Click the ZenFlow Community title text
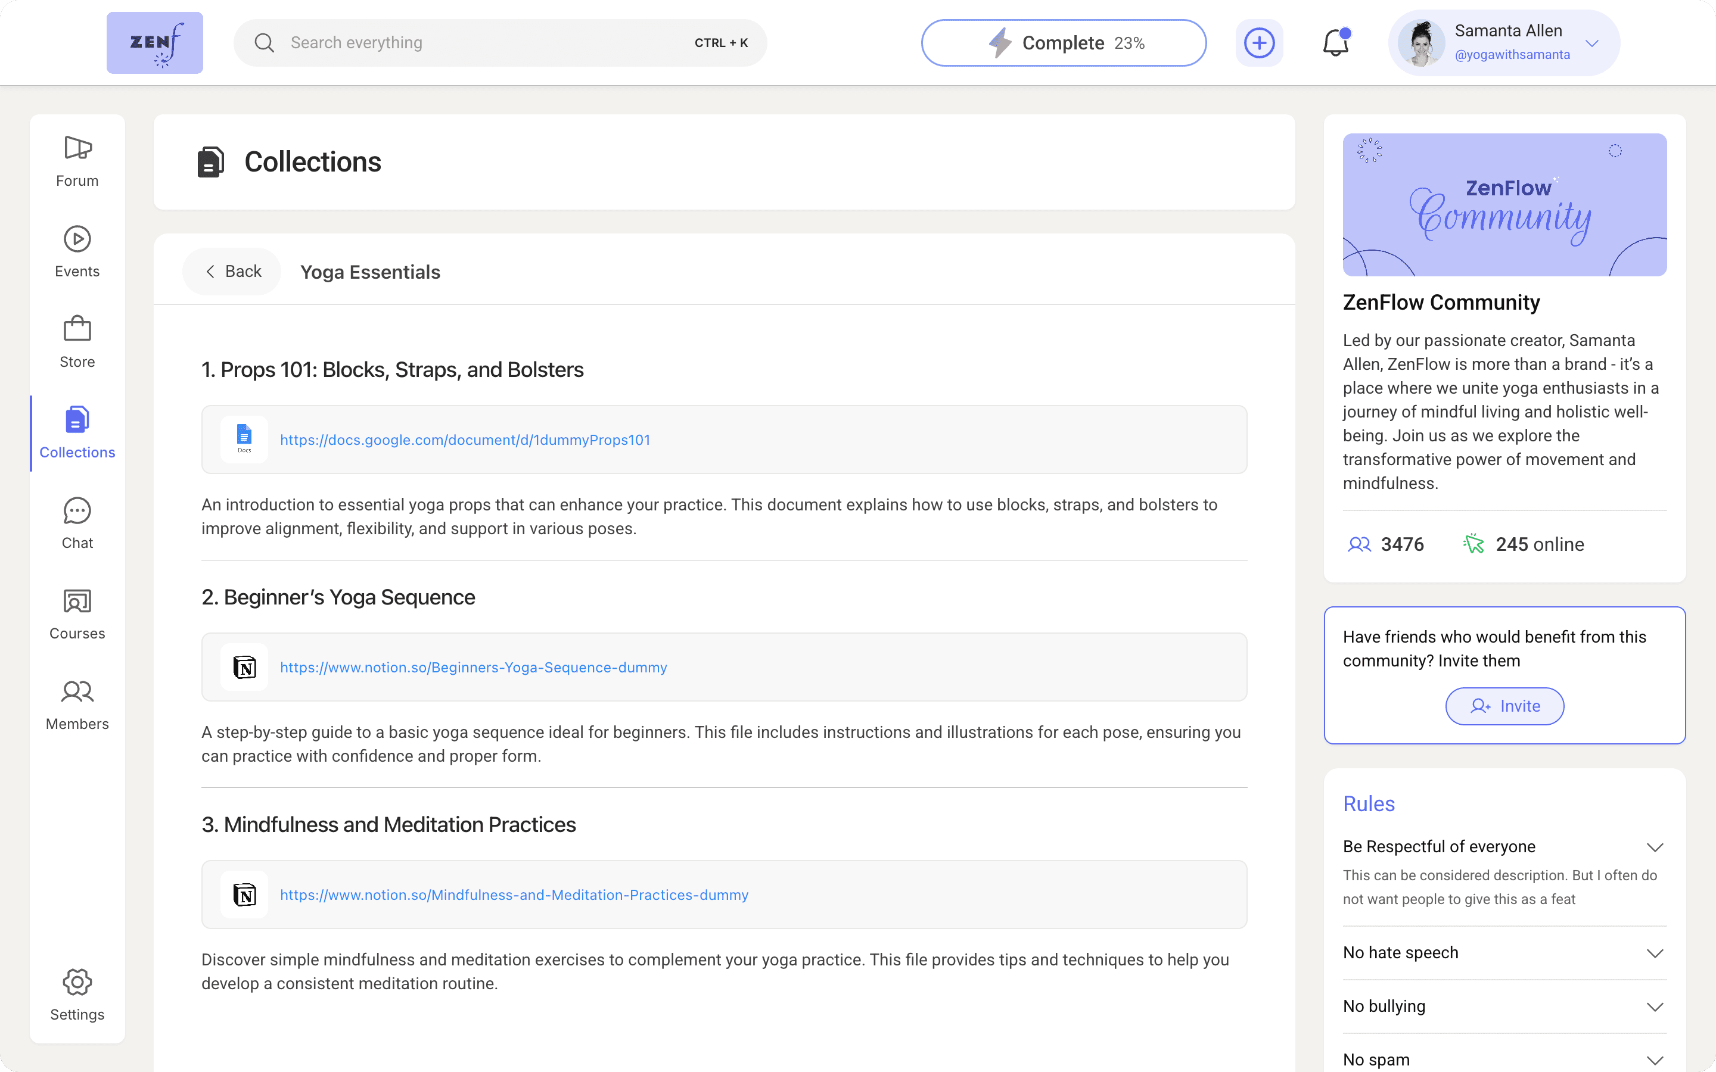This screenshot has width=1716, height=1072. coord(1441,303)
